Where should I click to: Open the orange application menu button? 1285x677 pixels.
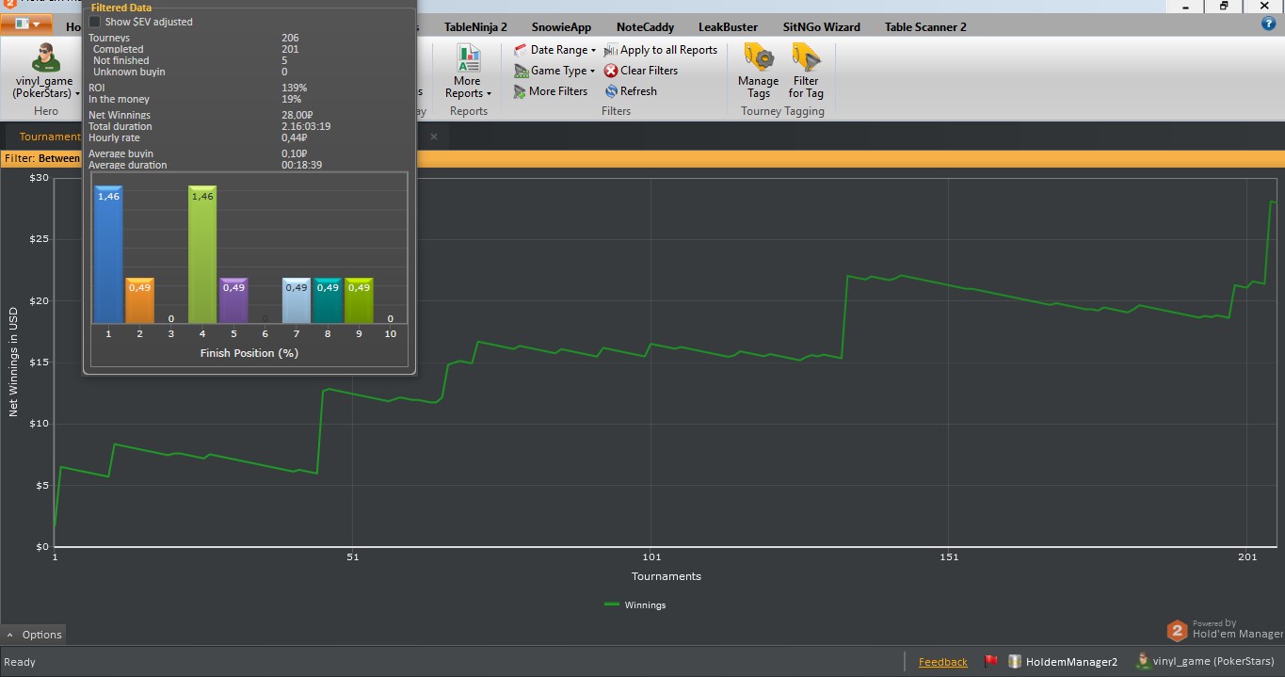coord(26,24)
